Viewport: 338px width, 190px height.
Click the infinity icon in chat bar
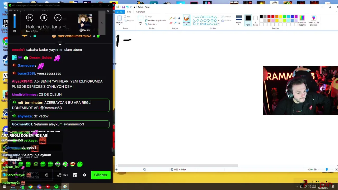[x=65, y=175]
